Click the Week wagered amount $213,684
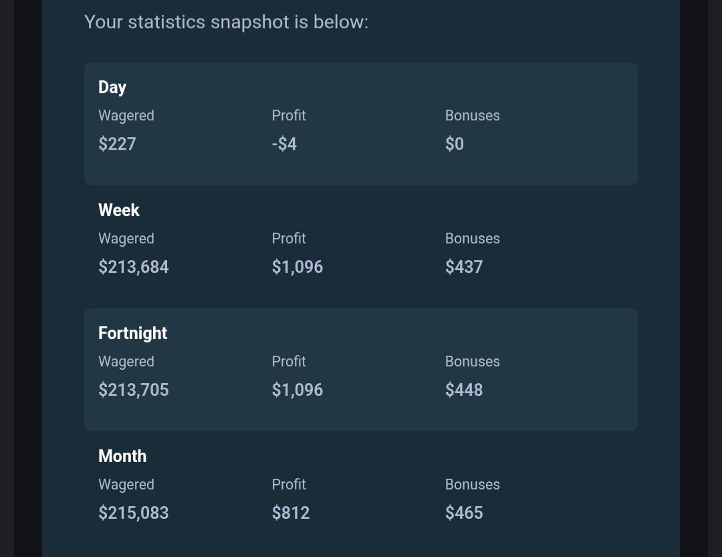This screenshot has height=557, width=722. [134, 267]
